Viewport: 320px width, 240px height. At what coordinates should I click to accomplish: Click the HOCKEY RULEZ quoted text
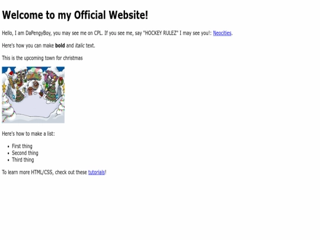click(x=161, y=33)
